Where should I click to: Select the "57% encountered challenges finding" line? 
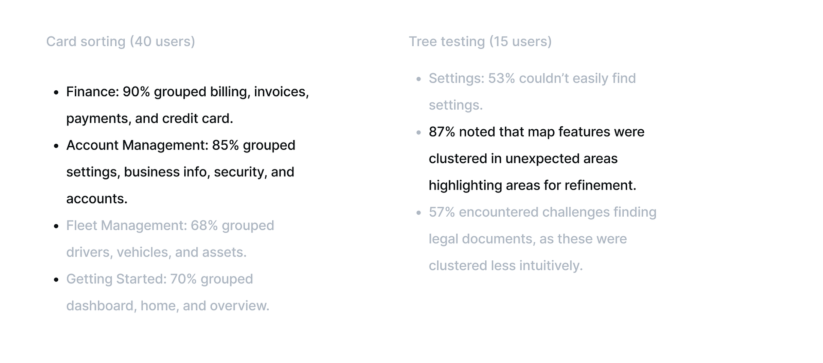(542, 212)
